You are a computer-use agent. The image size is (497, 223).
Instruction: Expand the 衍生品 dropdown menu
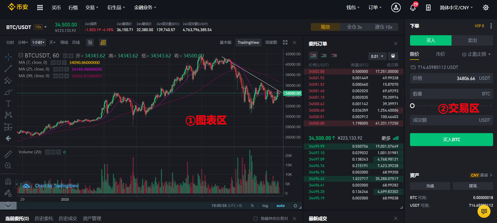coord(116,8)
